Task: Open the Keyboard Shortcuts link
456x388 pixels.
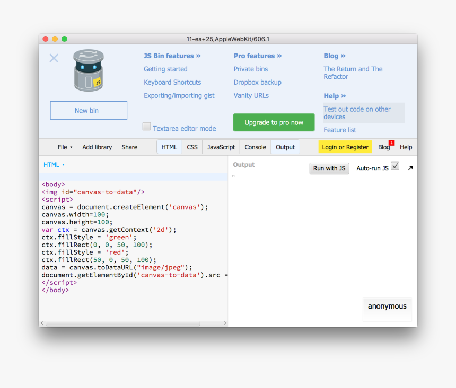Action: [x=172, y=82]
